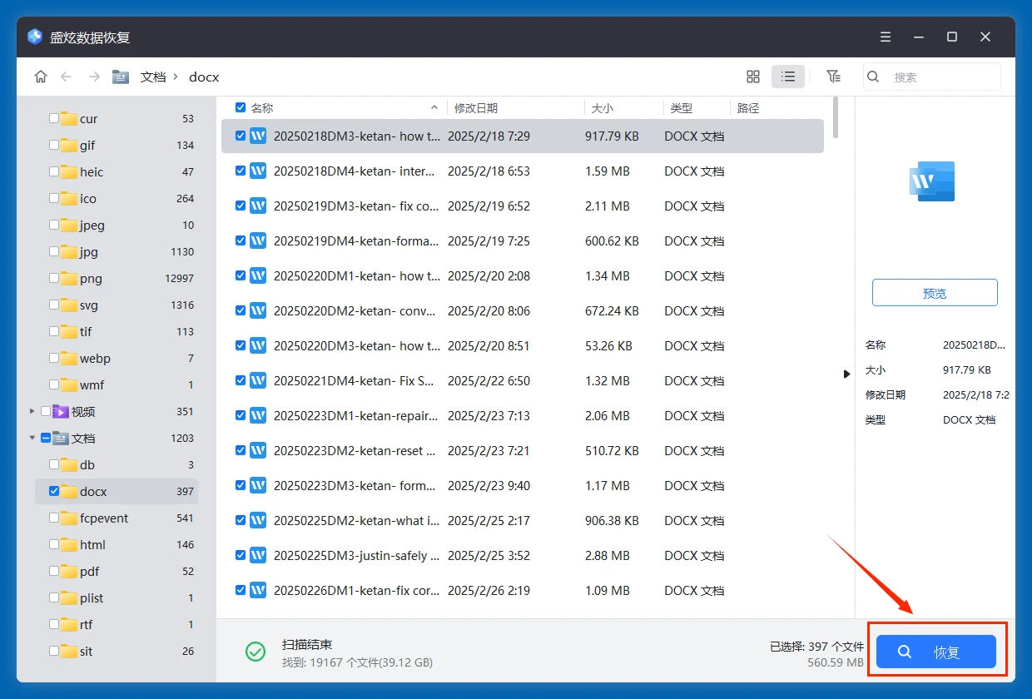Toggle sort arrow in 名称 column
Image resolution: width=1032 pixels, height=699 pixels.
click(x=434, y=108)
